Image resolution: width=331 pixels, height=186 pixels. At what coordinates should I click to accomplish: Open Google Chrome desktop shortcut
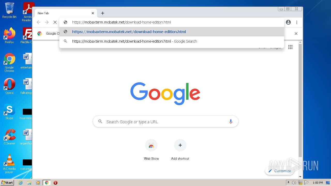(x=9, y=63)
